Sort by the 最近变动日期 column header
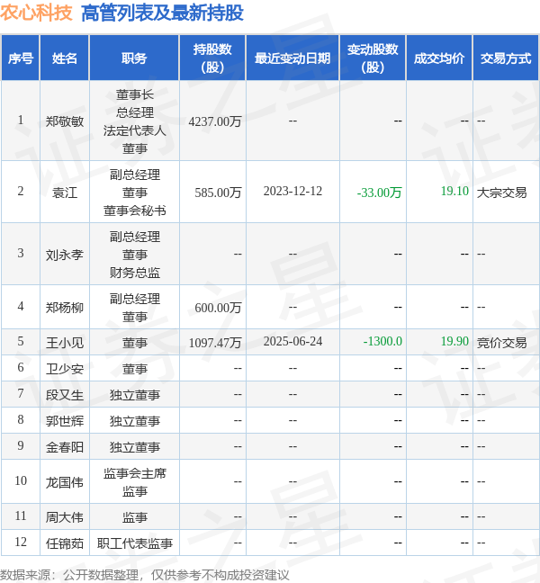This screenshot has width=540, height=583. click(x=292, y=58)
